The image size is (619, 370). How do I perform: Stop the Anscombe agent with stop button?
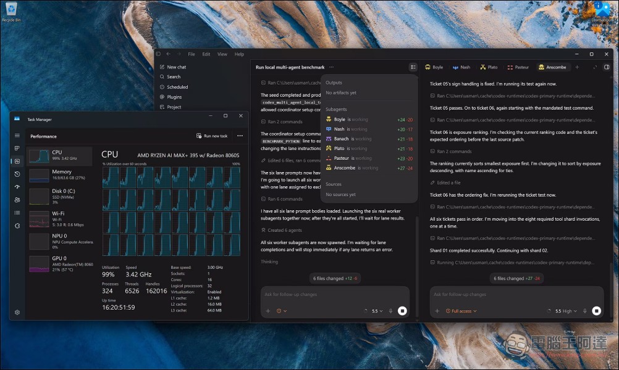click(597, 311)
